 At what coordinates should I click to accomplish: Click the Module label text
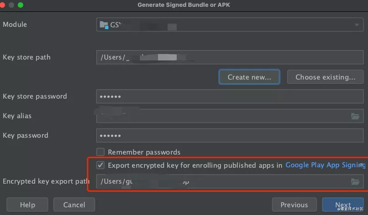coord(15,25)
